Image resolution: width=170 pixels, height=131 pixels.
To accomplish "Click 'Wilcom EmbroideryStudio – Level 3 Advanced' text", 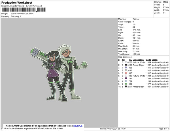I will [22, 6].
